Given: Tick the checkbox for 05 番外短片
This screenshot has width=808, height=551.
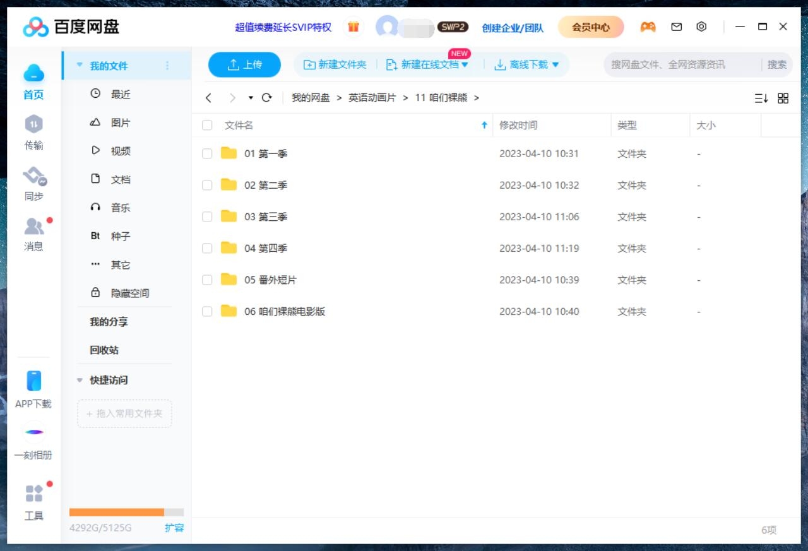Looking at the screenshot, I should 207,280.
